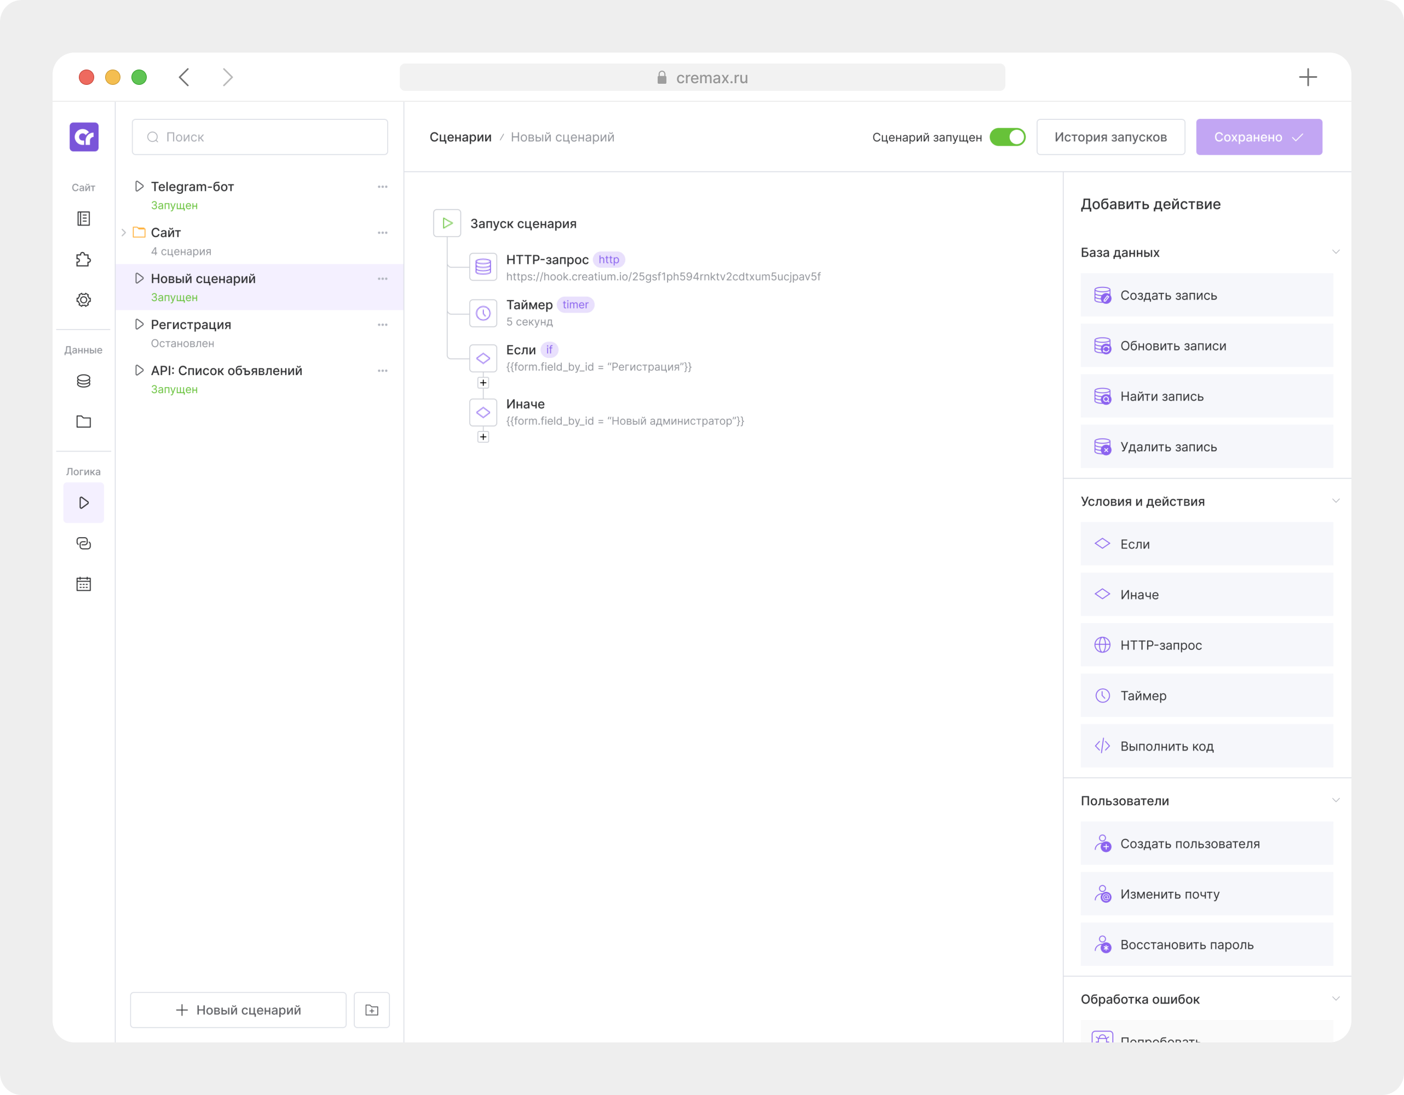
Task: Open the site pages icon in sidebar
Action: (84, 219)
